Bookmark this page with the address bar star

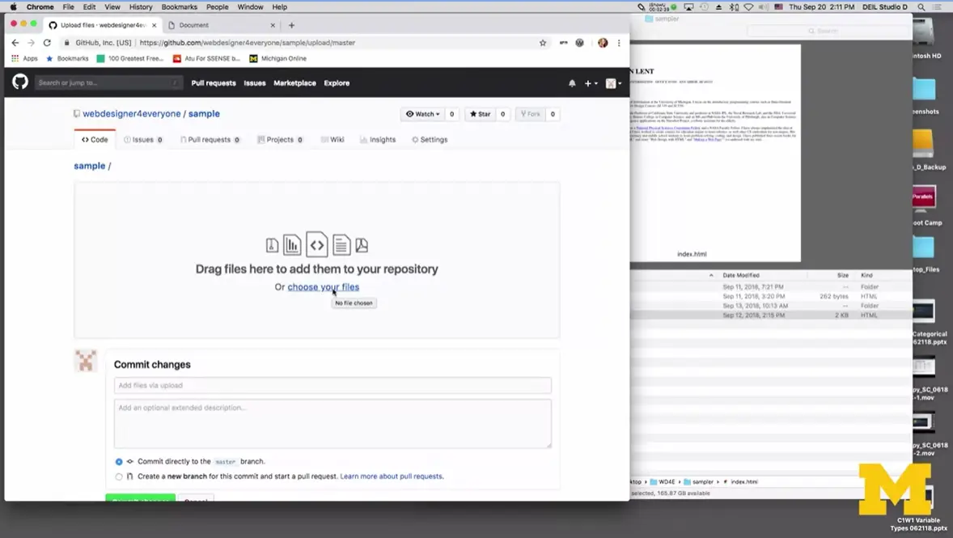click(x=542, y=42)
